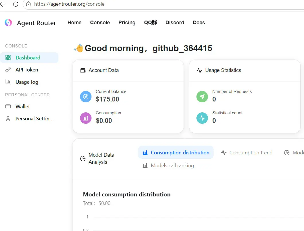Select the Consumption distribution tab
The height and width of the screenshot is (231, 304).
pyautogui.click(x=176, y=152)
